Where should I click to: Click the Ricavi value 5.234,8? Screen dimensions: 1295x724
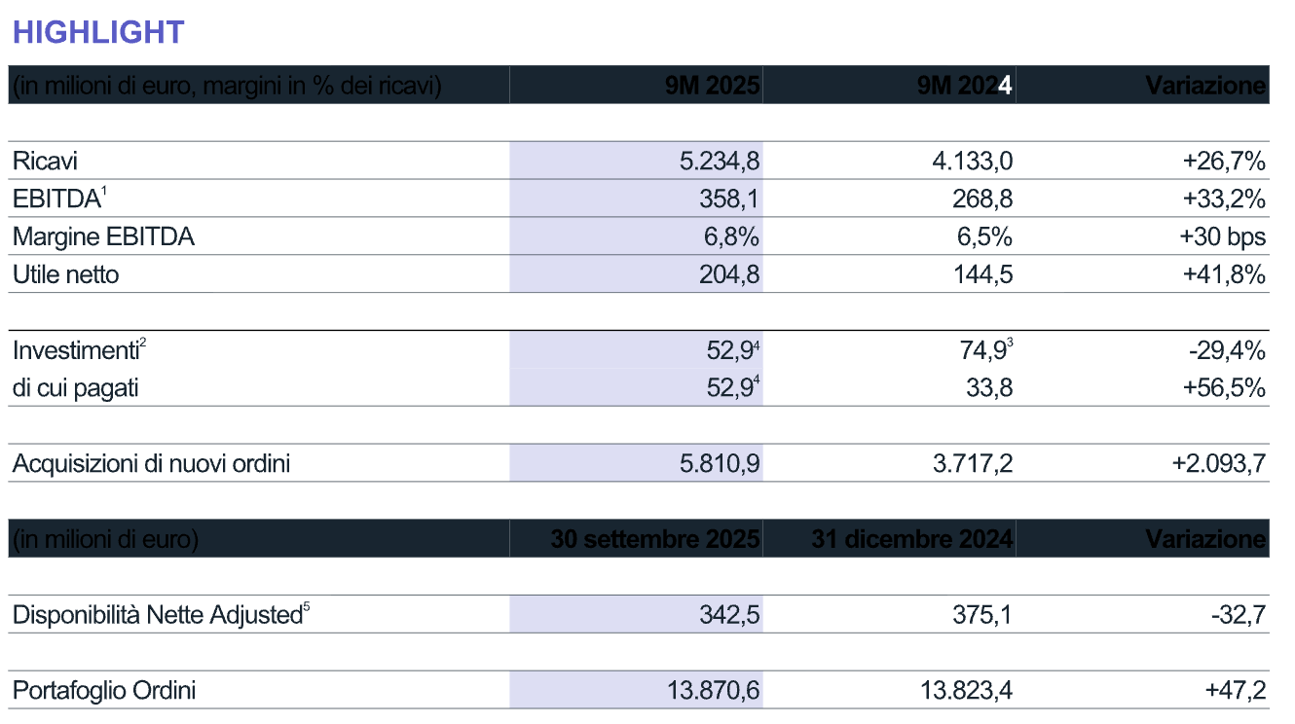pos(720,162)
